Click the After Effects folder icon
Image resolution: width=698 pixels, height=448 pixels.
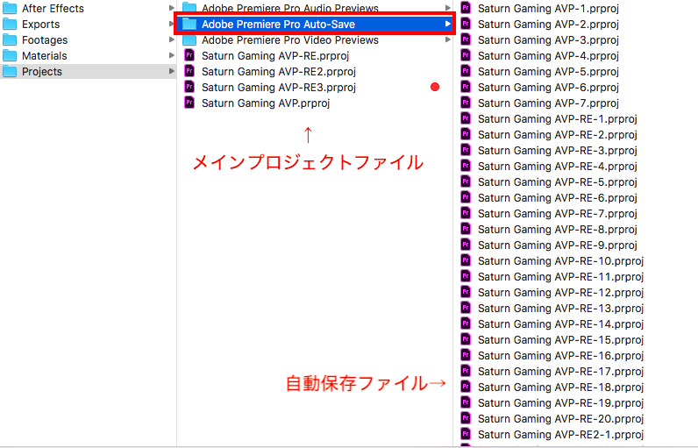tap(10, 9)
